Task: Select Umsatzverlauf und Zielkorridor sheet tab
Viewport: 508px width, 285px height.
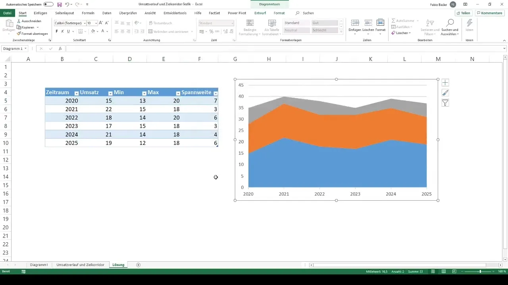Action: [81, 265]
